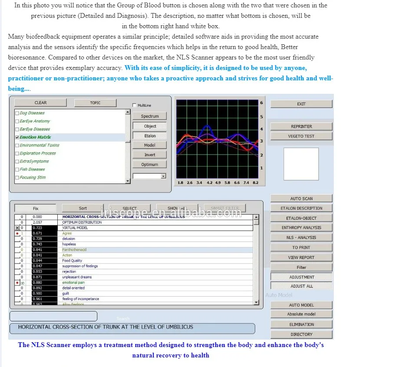The height and width of the screenshot is (367, 415).
Task: Click the SMART FILTER button
Action: 225,208
